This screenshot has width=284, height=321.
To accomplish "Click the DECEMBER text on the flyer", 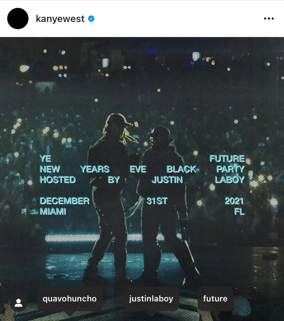I will click(x=64, y=201).
